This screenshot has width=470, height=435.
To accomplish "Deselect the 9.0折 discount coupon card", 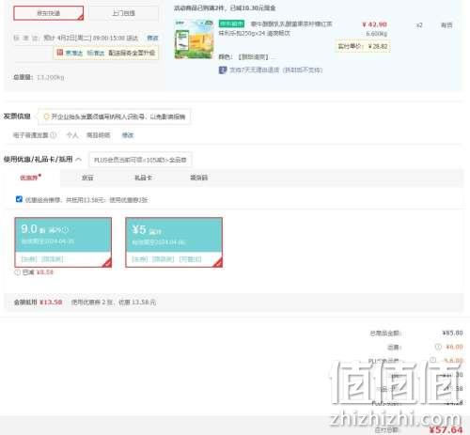I will click(63, 242).
